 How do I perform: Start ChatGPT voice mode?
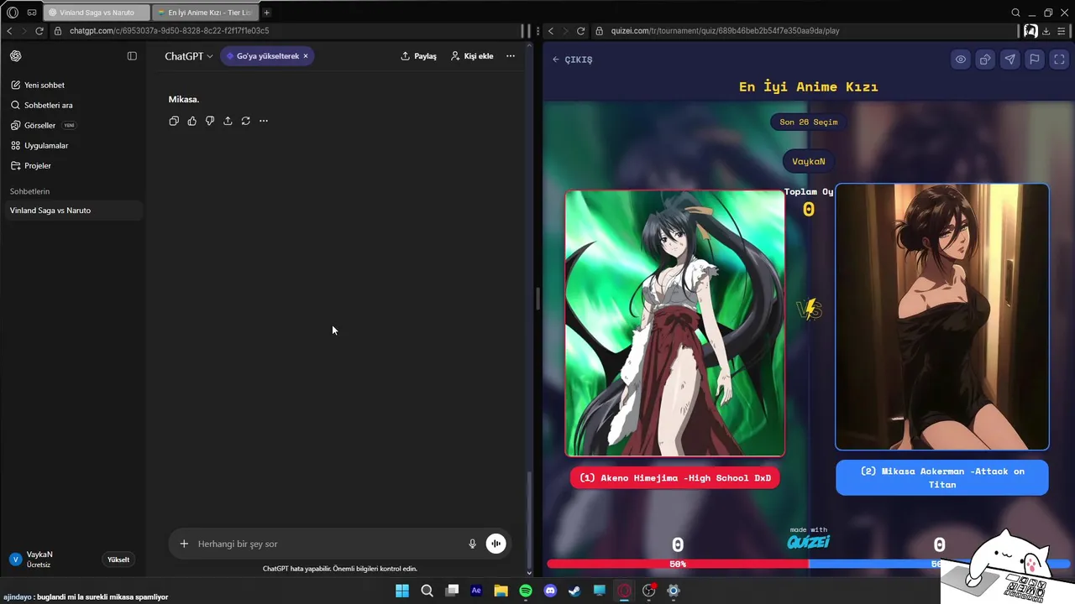(496, 544)
